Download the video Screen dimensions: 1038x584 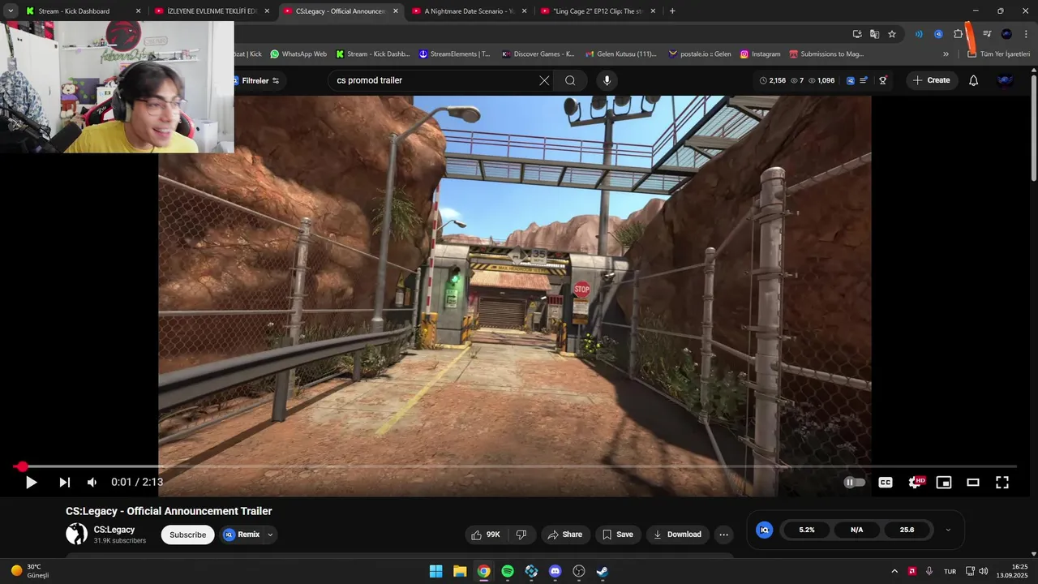click(x=677, y=535)
